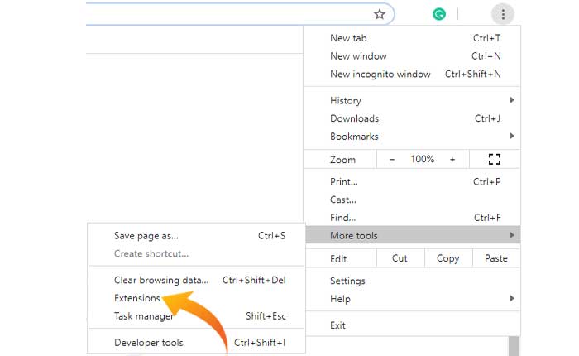This screenshot has height=356, width=579.
Task: Click the bookmark star icon
Action: point(380,14)
